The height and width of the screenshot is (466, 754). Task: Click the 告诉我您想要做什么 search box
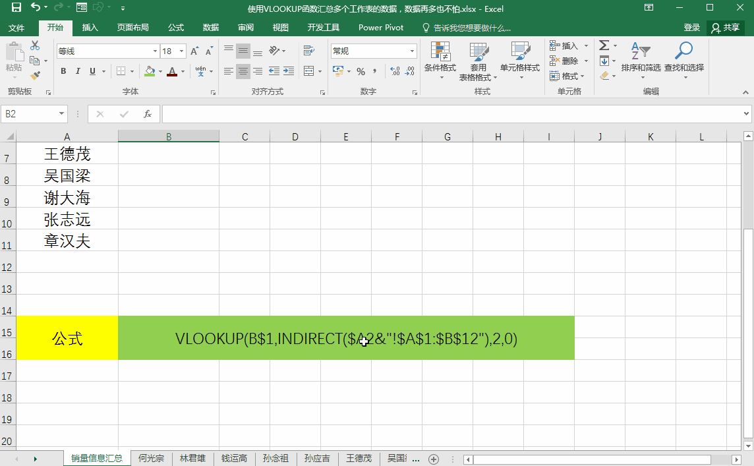[467, 28]
